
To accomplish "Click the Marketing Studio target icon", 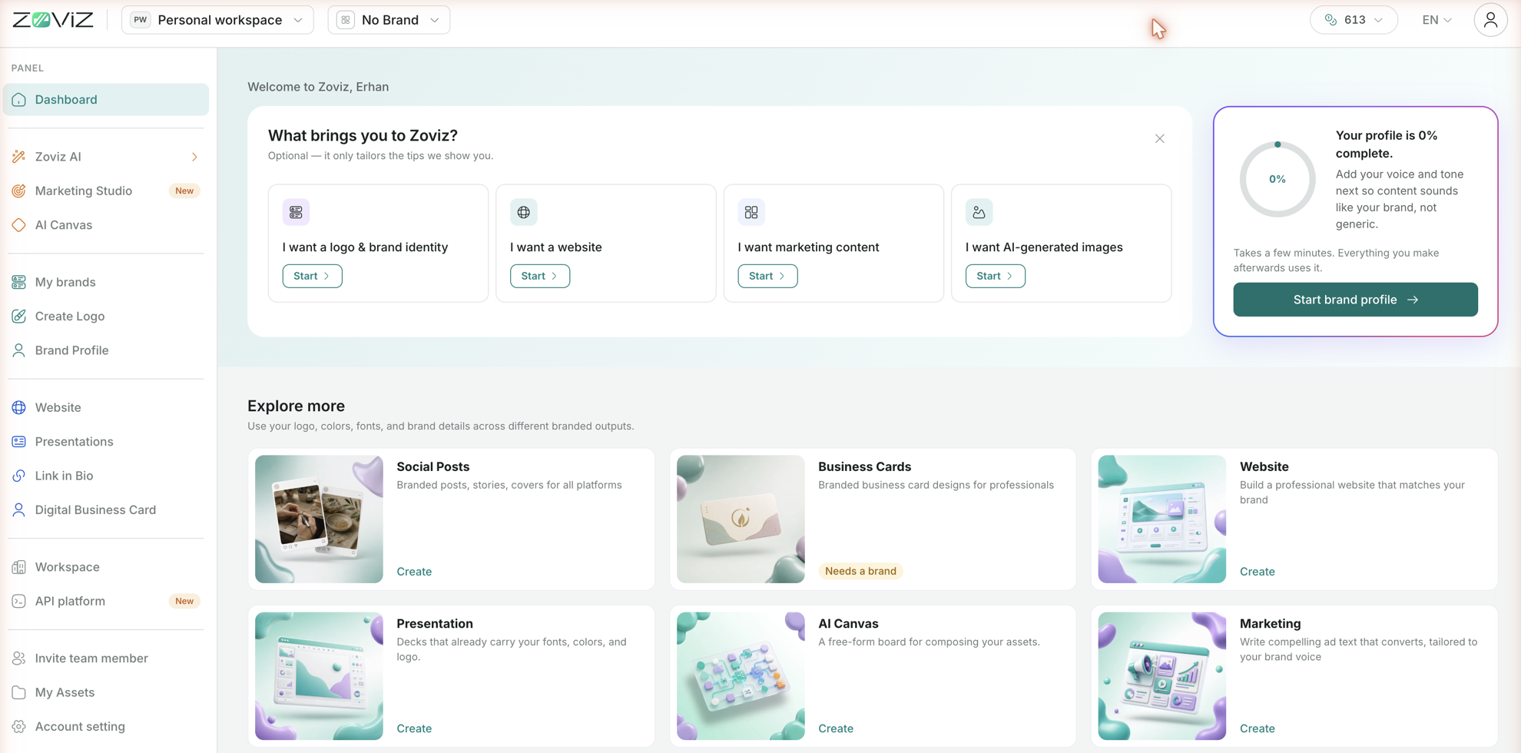I will pos(19,191).
